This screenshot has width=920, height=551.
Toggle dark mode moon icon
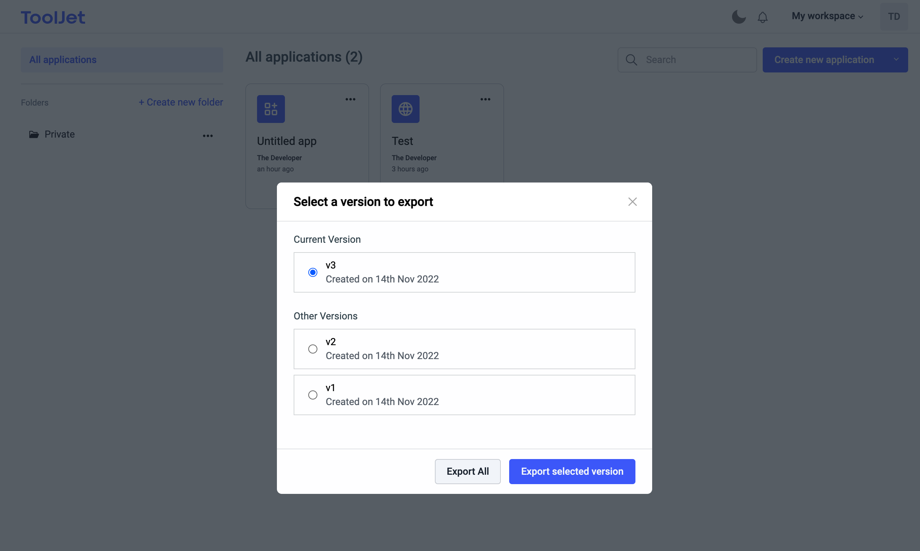point(738,17)
